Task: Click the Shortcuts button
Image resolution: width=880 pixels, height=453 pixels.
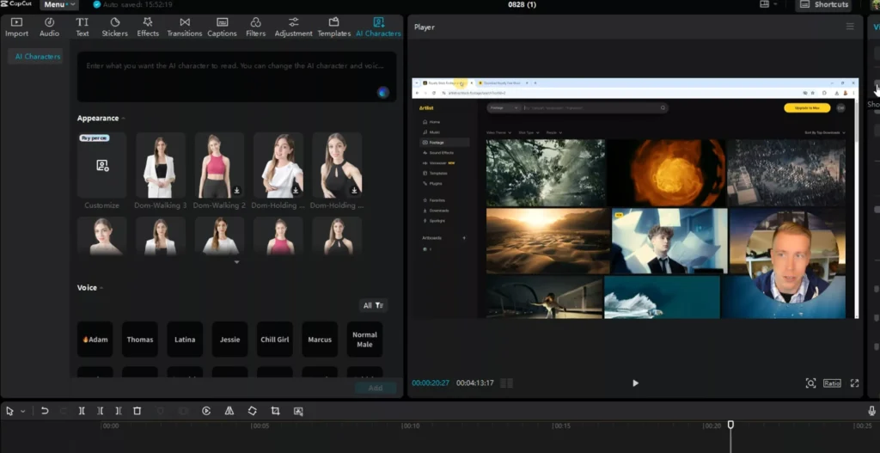Action: (x=824, y=4)
